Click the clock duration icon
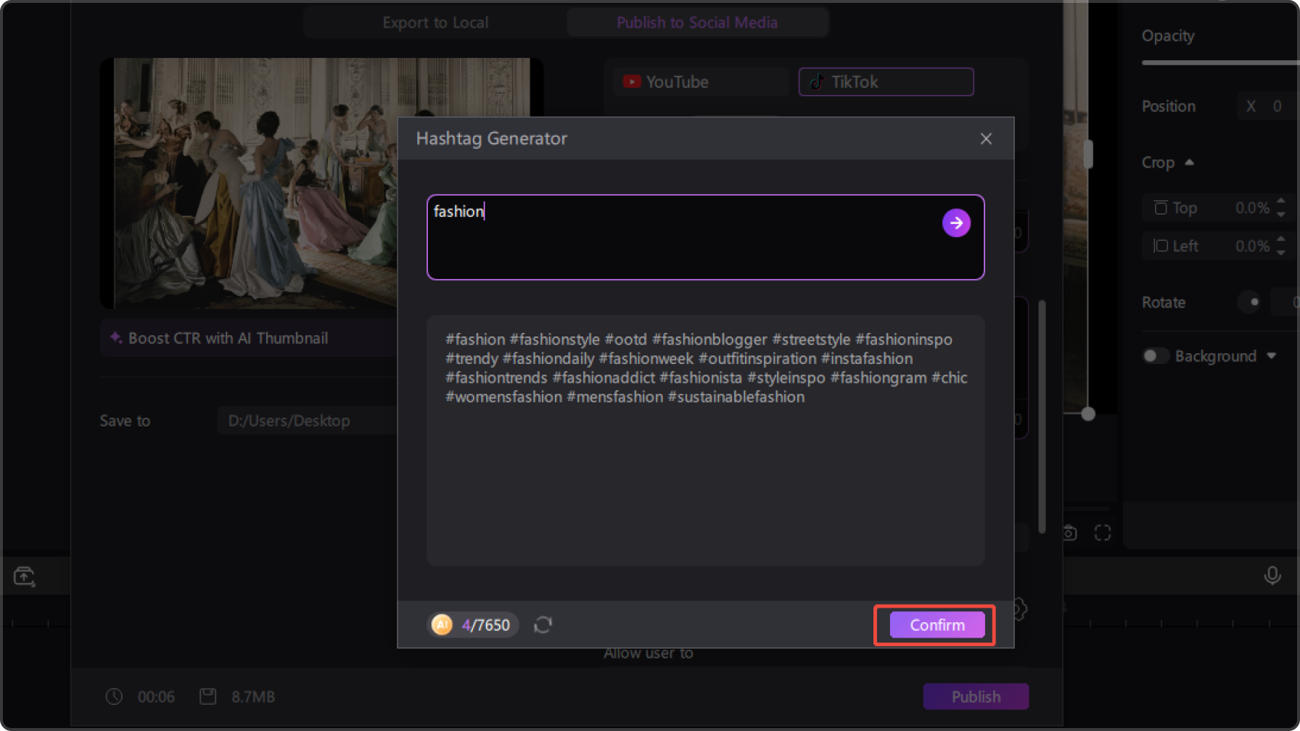 (x=114, y=697)
